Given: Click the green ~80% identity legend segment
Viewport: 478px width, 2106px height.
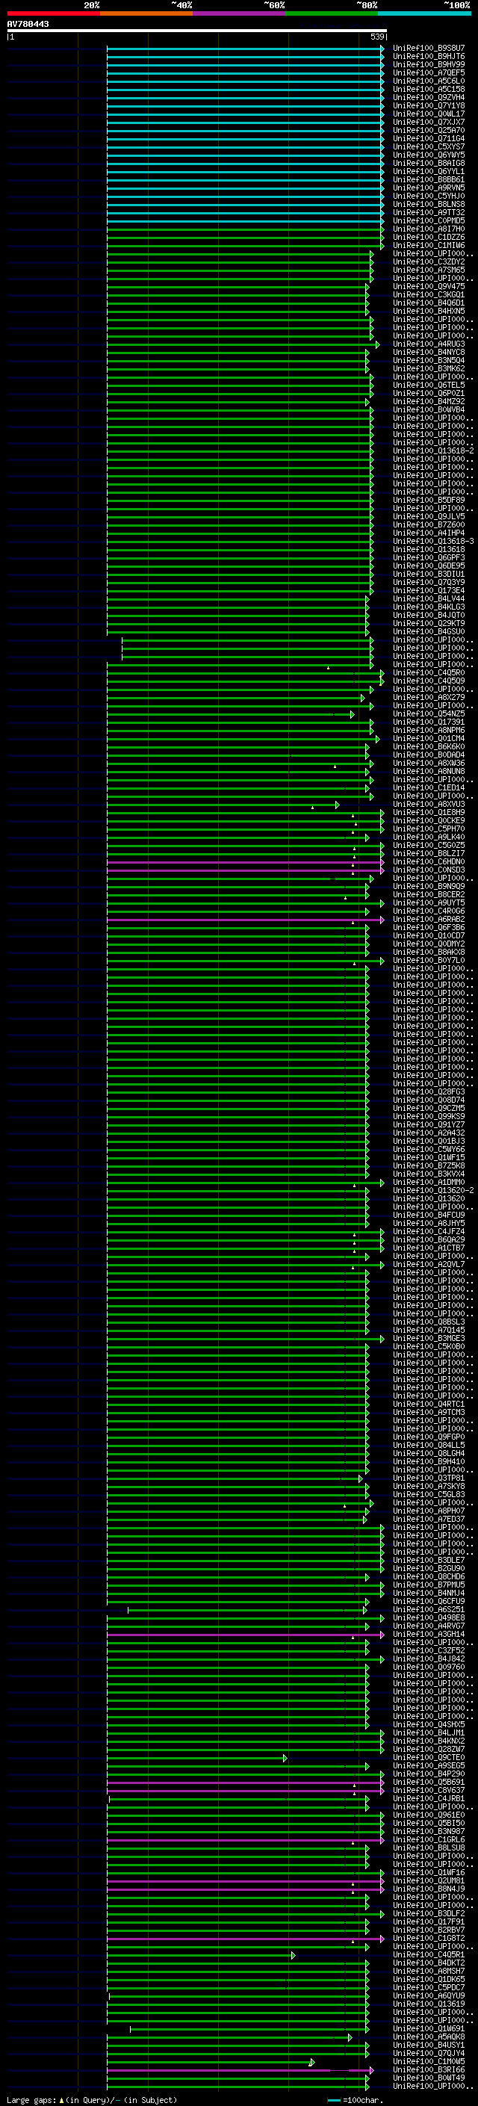Looking at the screenshot, I should tap(332, 13).
